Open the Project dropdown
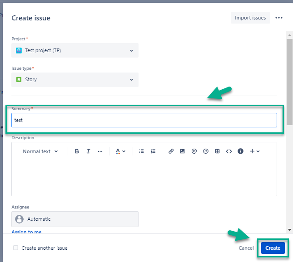The image size is (293, 262). point(75,50)
